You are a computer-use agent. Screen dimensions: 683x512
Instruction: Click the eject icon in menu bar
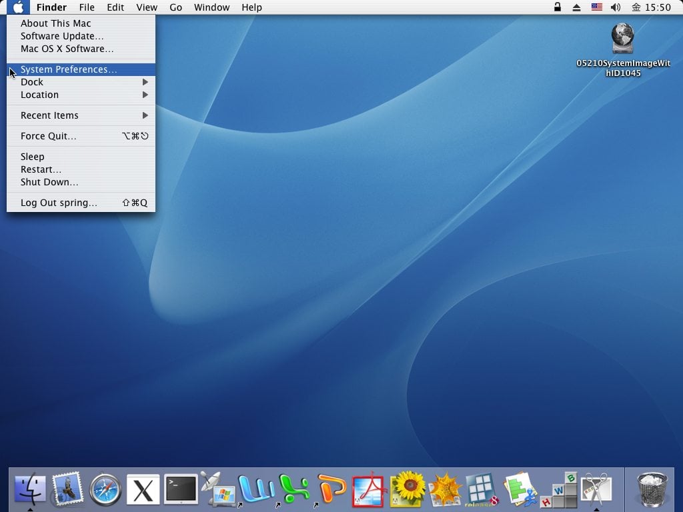point(577,7)
